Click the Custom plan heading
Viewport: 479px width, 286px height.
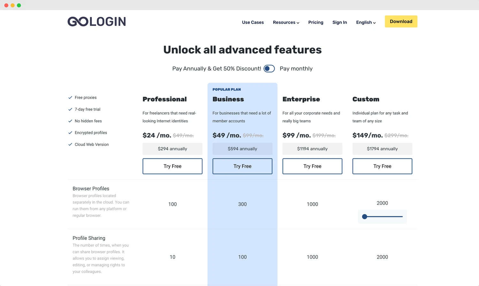[x=366, y=99]
